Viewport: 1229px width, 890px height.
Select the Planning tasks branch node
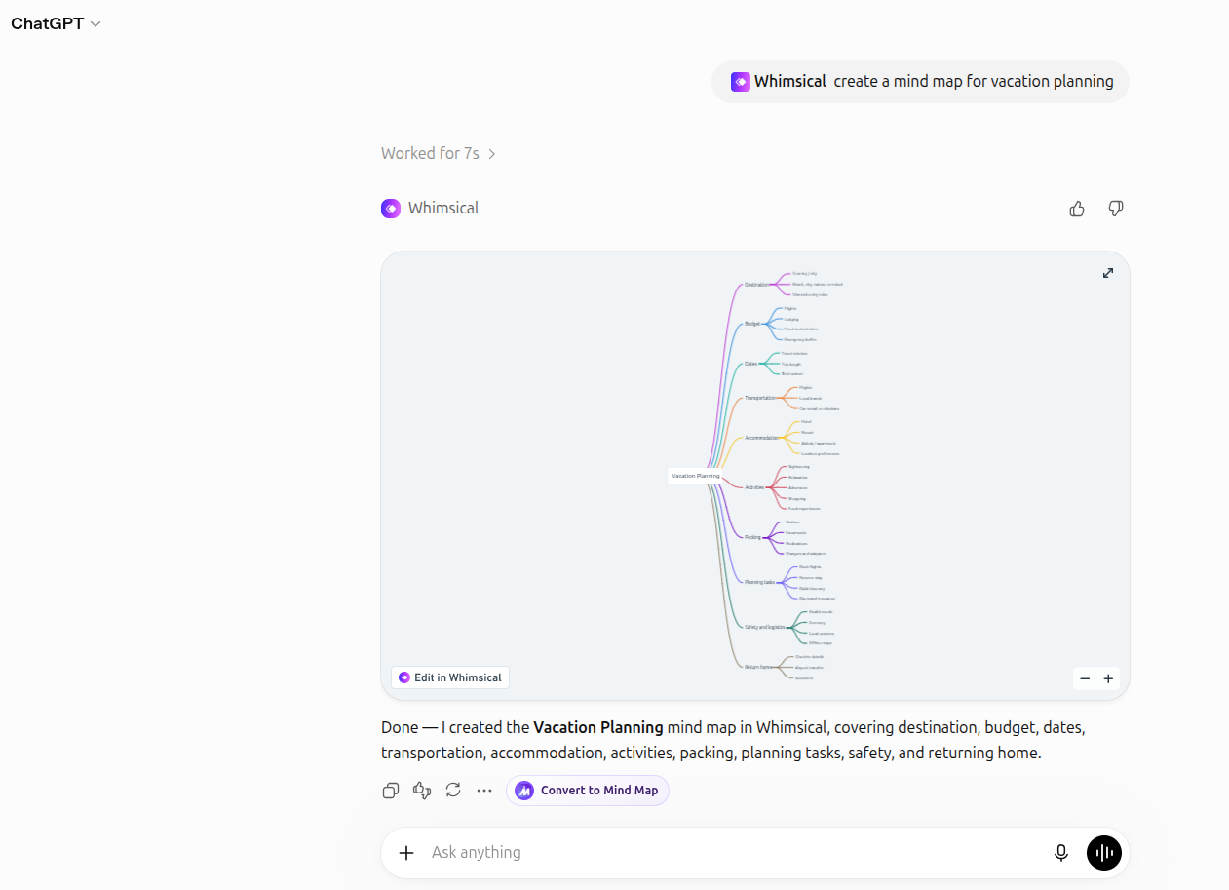click(760, 582)
